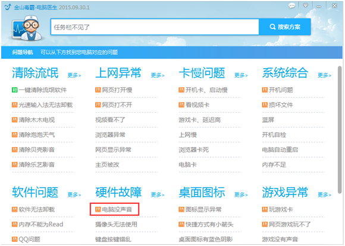Click the green icon beside 一键清除流氓软件

pyautogui.click(x=14, y=90)
